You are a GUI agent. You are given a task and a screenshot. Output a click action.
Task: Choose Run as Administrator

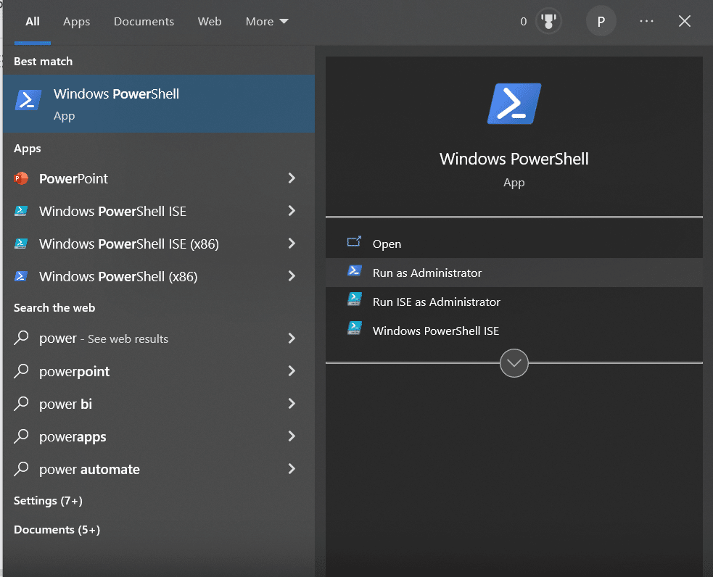514,273
